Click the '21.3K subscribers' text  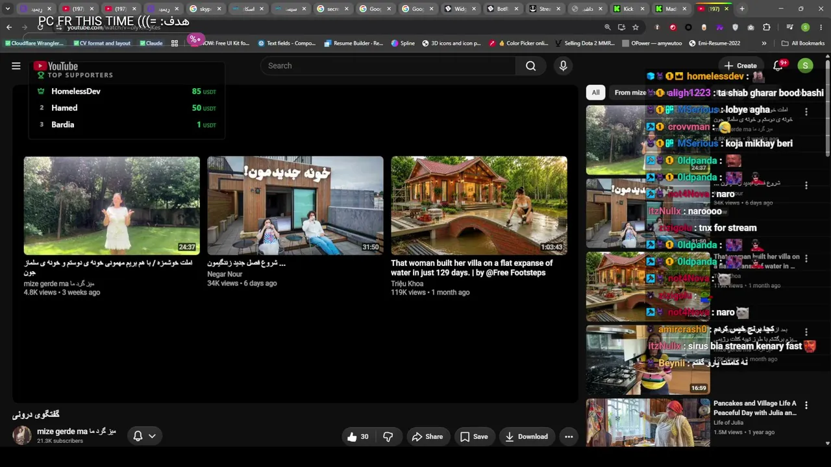pos(60,441)
